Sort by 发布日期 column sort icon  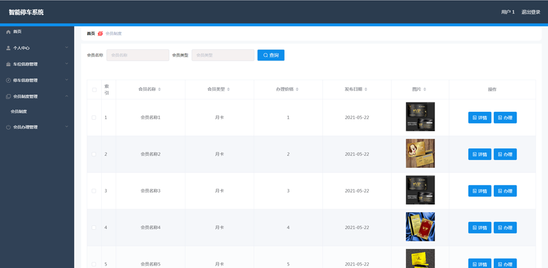click(366, 90)
